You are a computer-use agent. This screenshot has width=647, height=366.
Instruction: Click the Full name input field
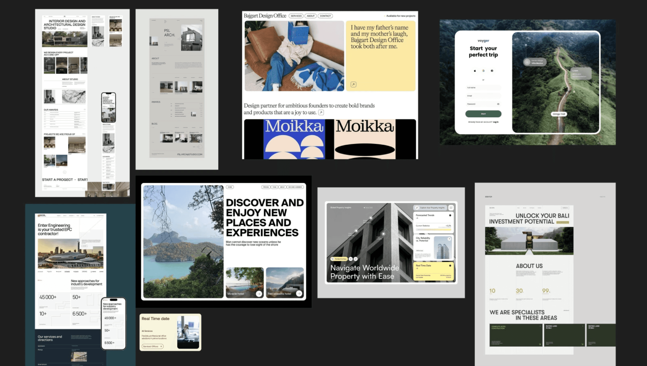click(x=483, y=88)
